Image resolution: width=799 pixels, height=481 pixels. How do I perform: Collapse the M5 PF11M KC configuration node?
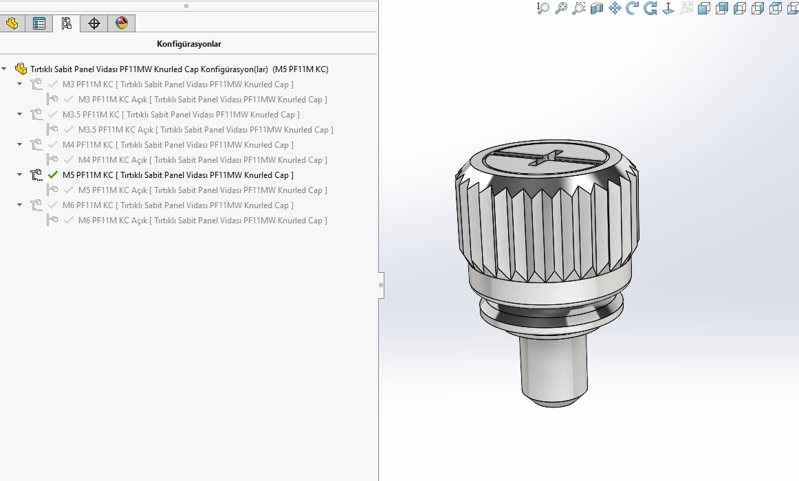click(20, 175)
